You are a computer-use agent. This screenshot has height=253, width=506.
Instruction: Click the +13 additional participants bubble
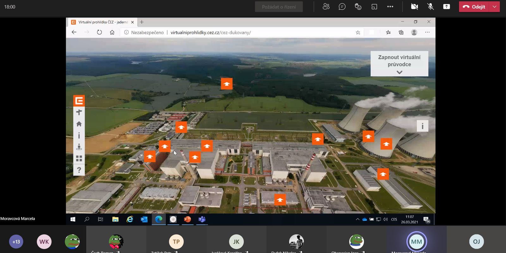pyautogui.click(x=16, y=242)
